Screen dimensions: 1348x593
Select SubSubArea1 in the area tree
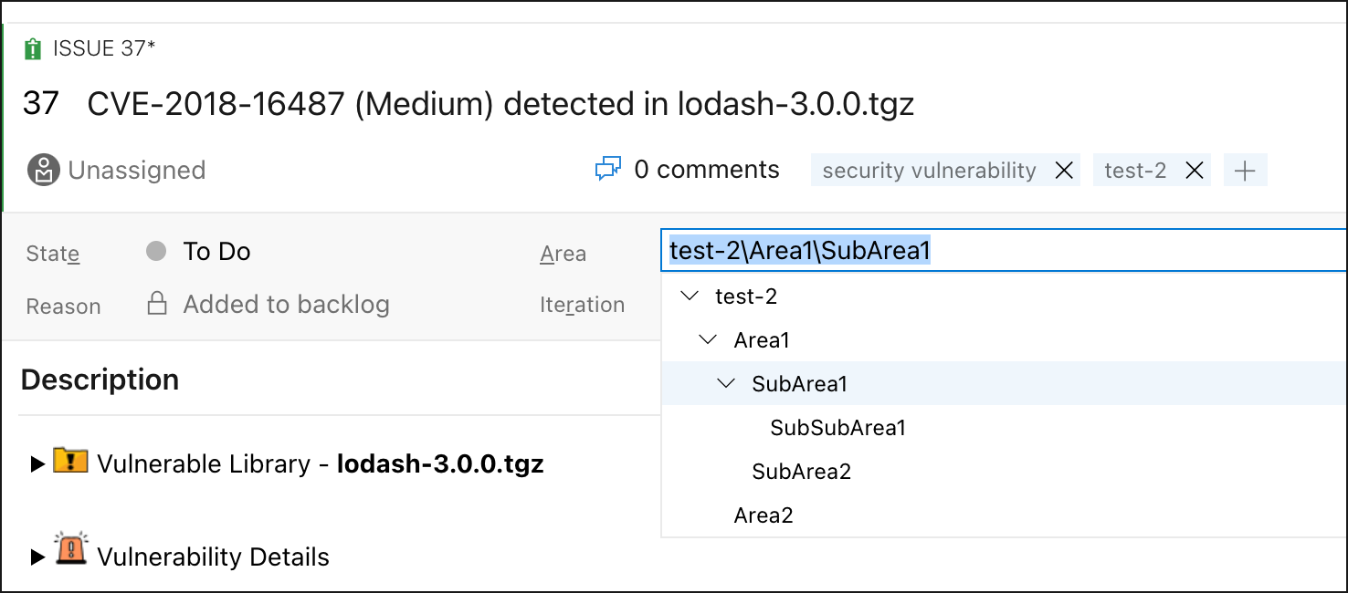coord(837,428)
